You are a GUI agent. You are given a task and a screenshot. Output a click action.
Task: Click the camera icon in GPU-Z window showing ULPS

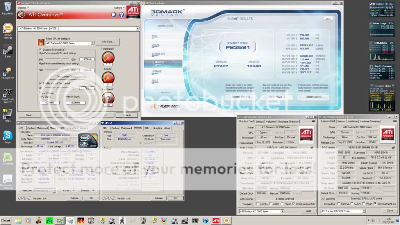pos(395,121)
